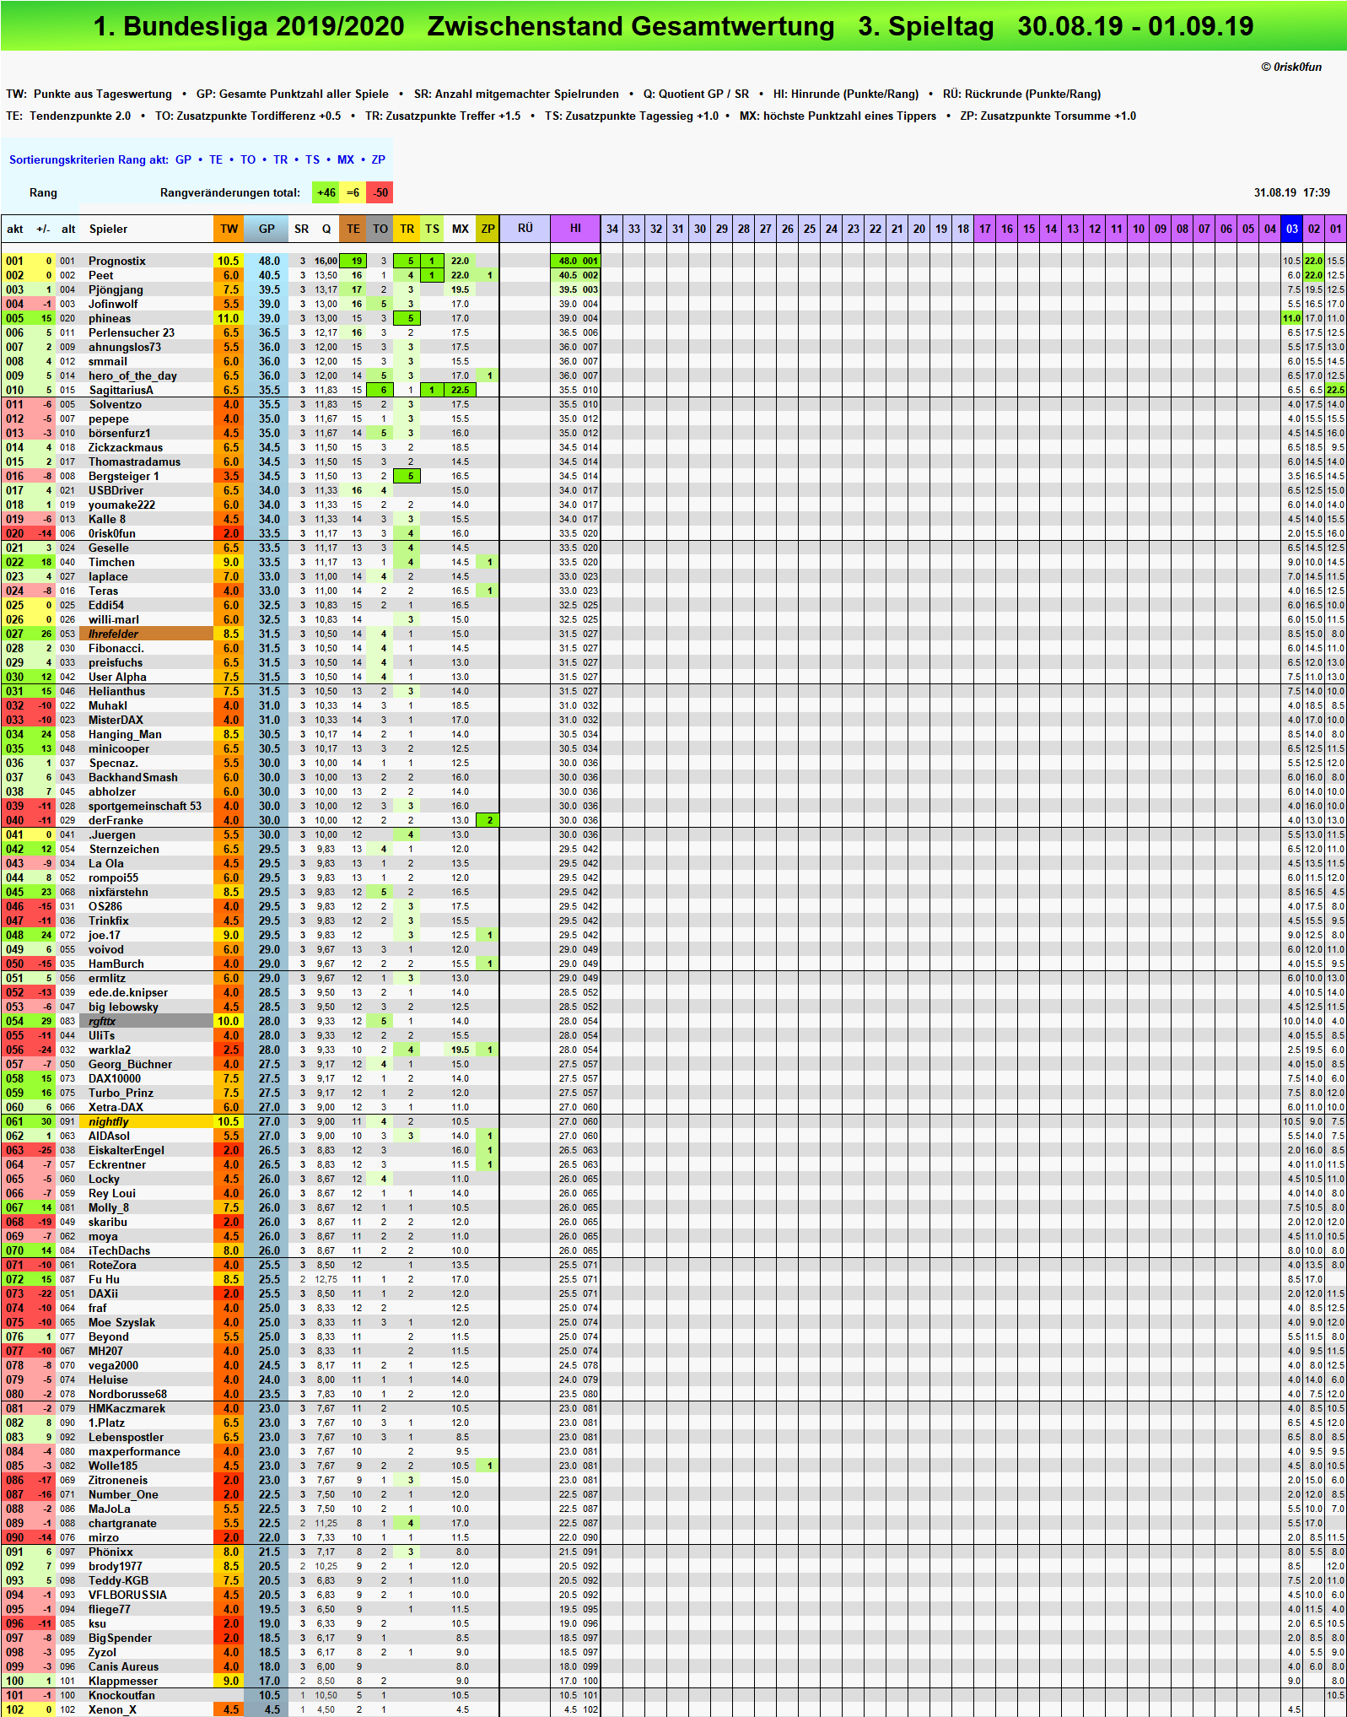Viewport: 1347px width, 1717px height.
Task: Click the HI column header
Action: click(575, 229)
